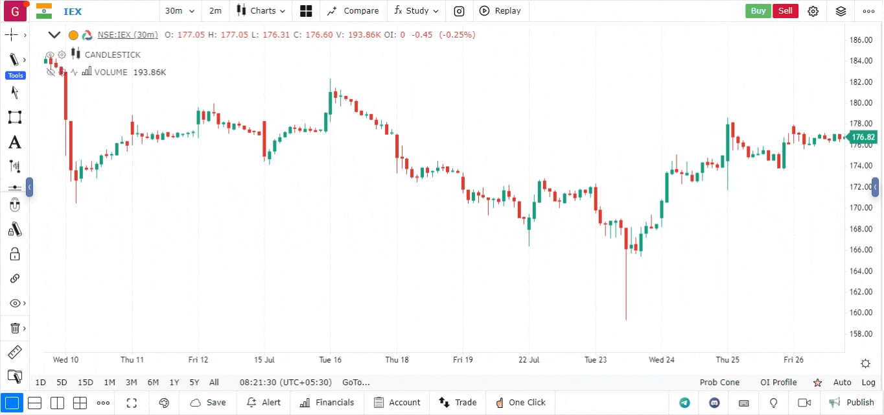Pick the ruler measure tool
884x415 pixels.
(x=14, y=353)
